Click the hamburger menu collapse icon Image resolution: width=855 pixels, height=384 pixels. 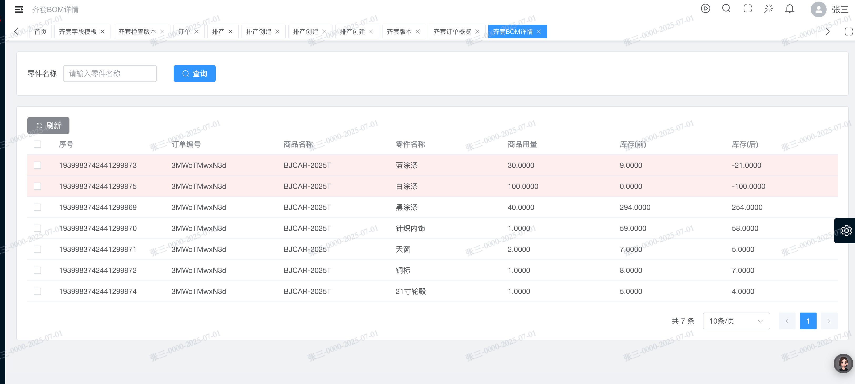point(19,9)
